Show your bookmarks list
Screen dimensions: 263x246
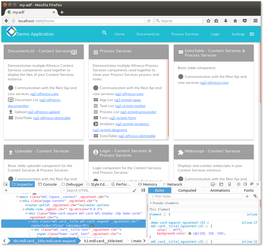click(216, 21)
